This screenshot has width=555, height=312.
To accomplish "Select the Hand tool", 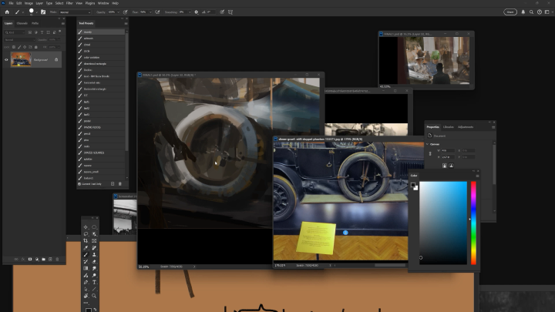I will pos(86,296).
